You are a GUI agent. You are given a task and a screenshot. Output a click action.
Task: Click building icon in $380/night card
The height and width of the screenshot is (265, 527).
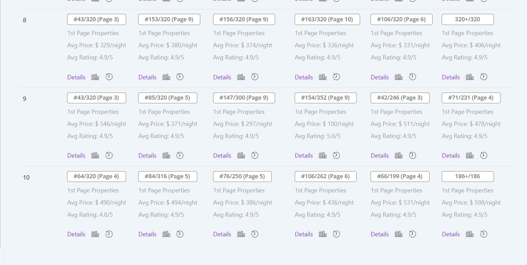point(166,77)
